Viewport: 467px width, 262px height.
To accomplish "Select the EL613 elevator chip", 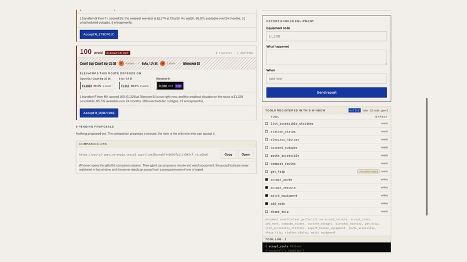I will (x=134, y=86).
